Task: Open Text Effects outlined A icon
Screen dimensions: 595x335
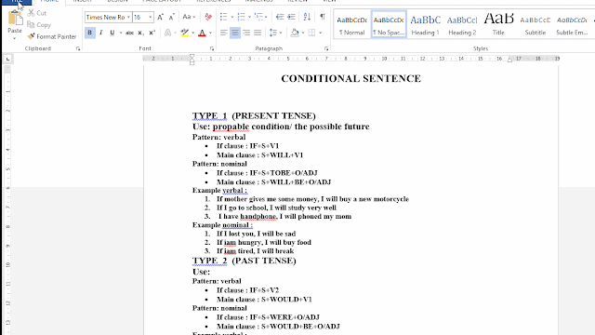Action: click(167, 33)
